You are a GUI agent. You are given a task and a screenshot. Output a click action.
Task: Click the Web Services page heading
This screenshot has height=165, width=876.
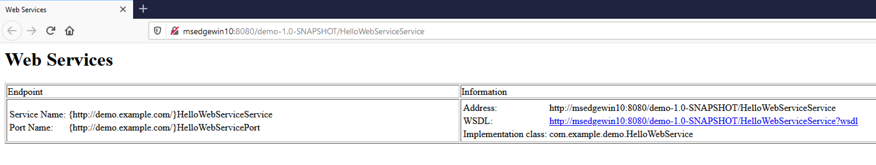pyautogui.click(x=59, y=60)
